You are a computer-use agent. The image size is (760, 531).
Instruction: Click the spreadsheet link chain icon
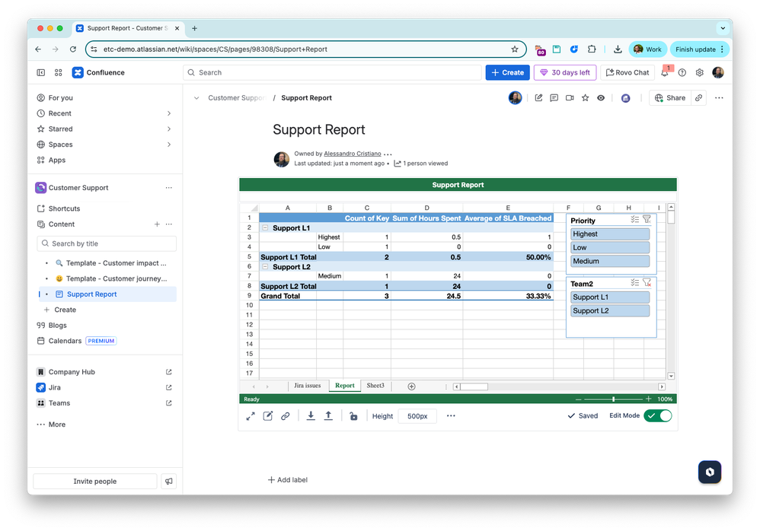(x=286, y=416)
